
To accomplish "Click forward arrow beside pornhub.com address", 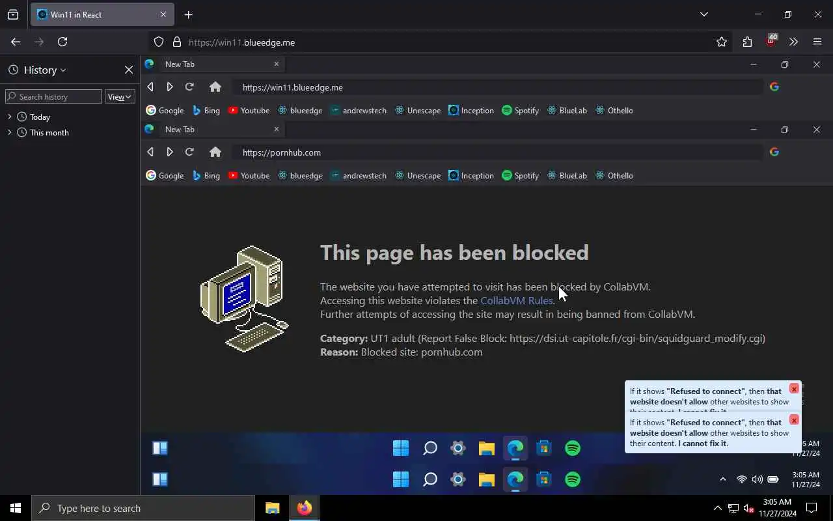I will click(170, 152).
